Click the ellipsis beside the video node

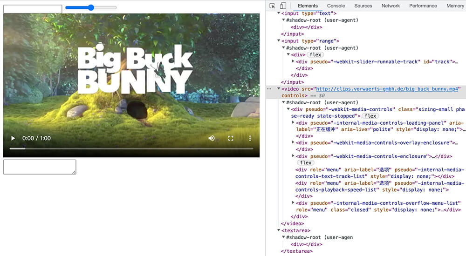pos(269,89)
